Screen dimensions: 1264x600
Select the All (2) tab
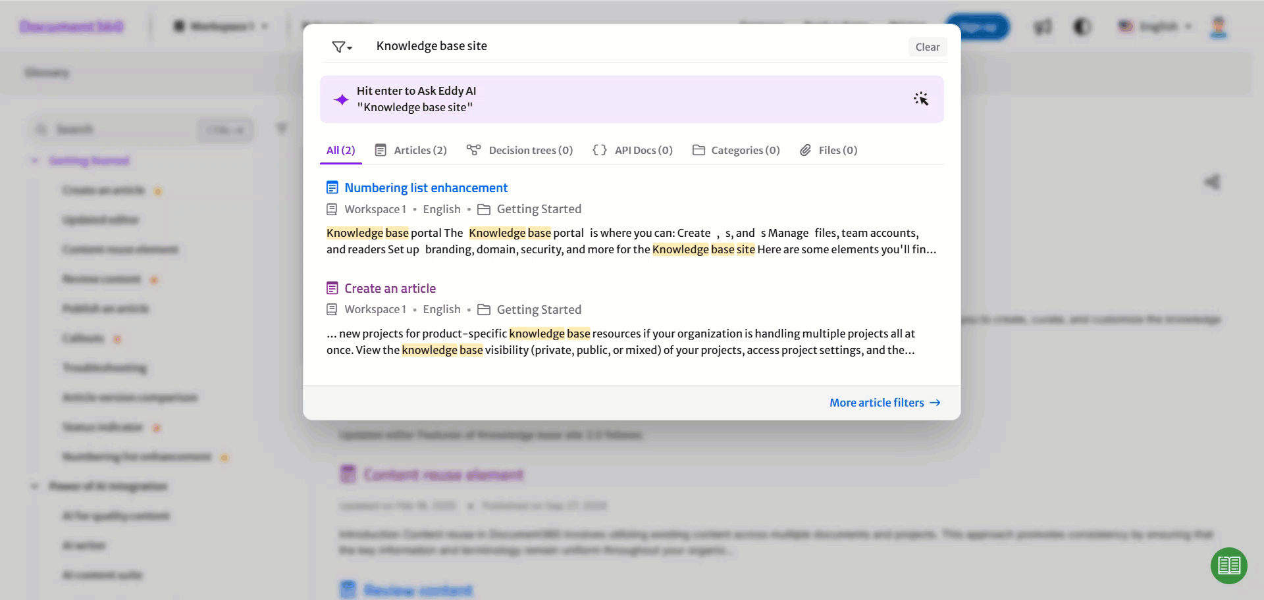[x=340, y=150]
